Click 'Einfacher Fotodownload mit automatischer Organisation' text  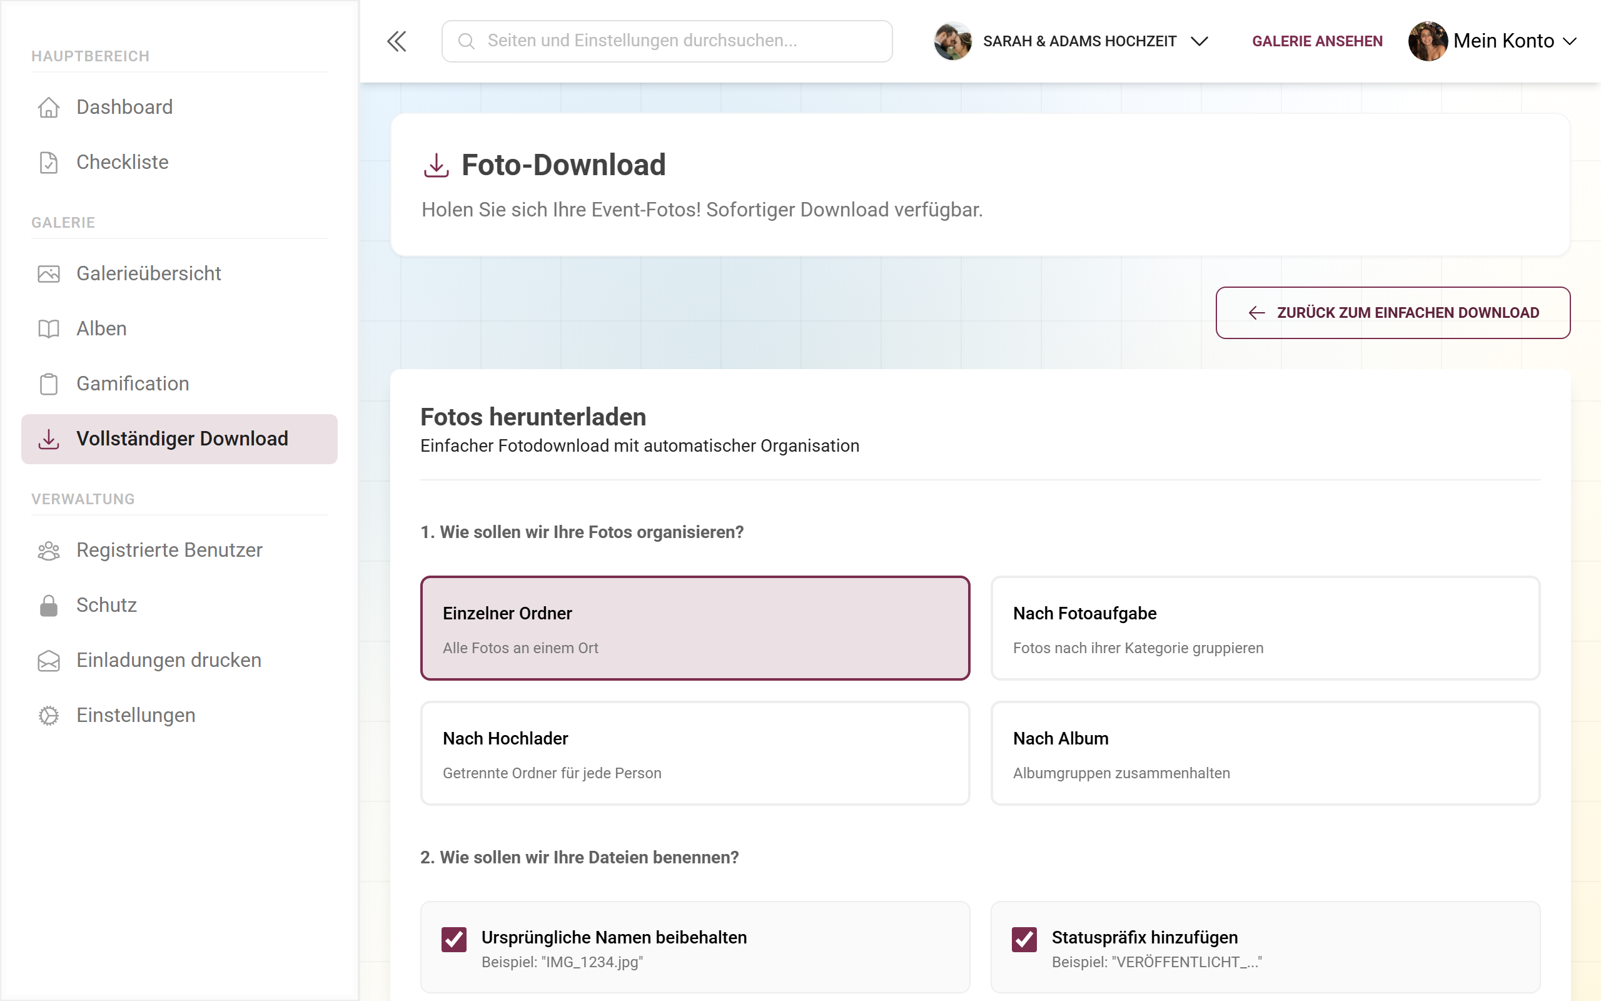click(640, 446)
